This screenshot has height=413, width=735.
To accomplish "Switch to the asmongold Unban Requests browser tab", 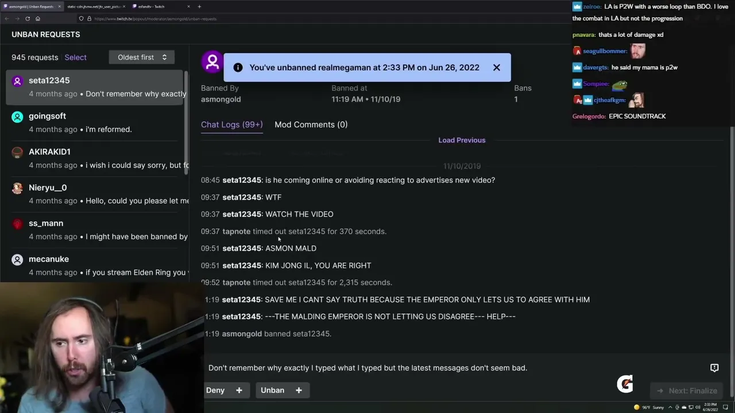I will 32,6.
